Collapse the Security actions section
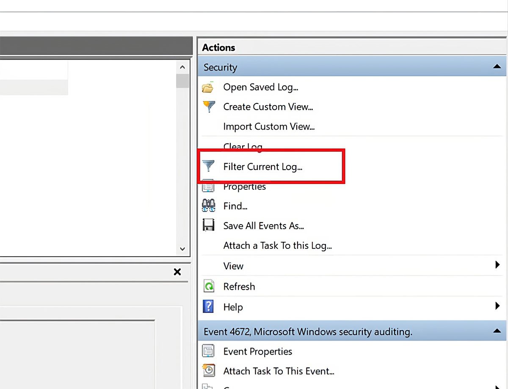 coord(497,67)
